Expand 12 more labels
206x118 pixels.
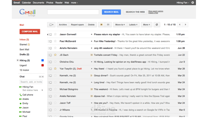[x=24, y=70]
